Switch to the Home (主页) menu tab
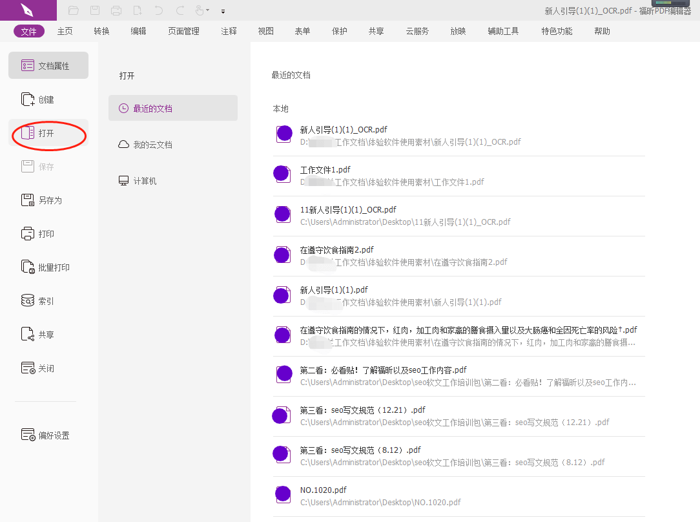This screenshot has width=700, height=522. click(x=65, y=31)
